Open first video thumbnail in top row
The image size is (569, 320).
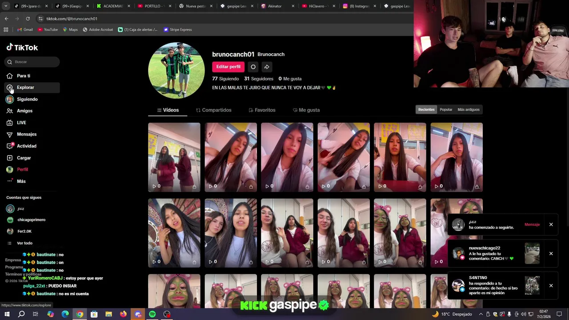tap(174, 157)
